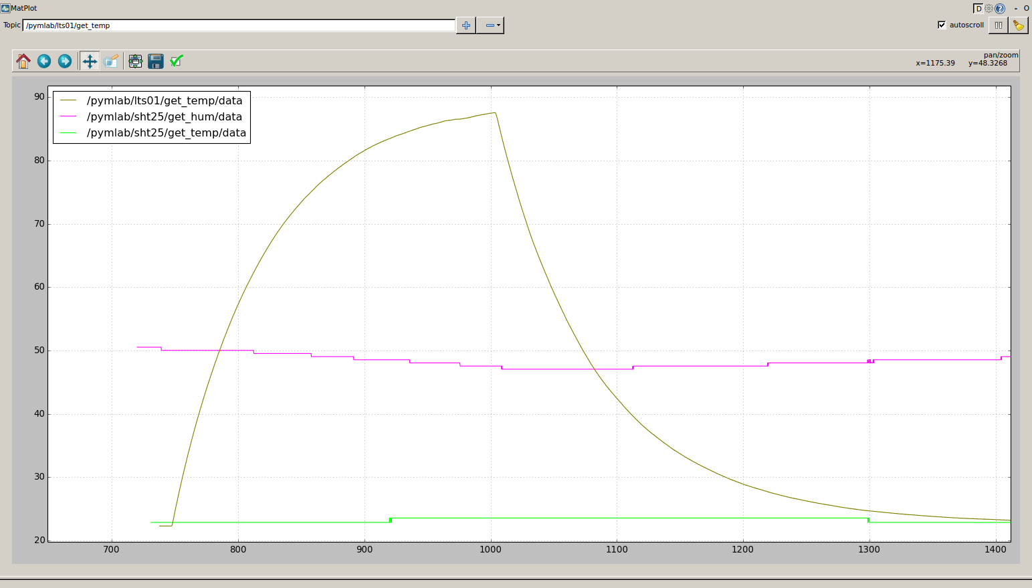Uncheck the autoscroll checkbox
The height and width of the screenshot is (588, 1032).
942,25
